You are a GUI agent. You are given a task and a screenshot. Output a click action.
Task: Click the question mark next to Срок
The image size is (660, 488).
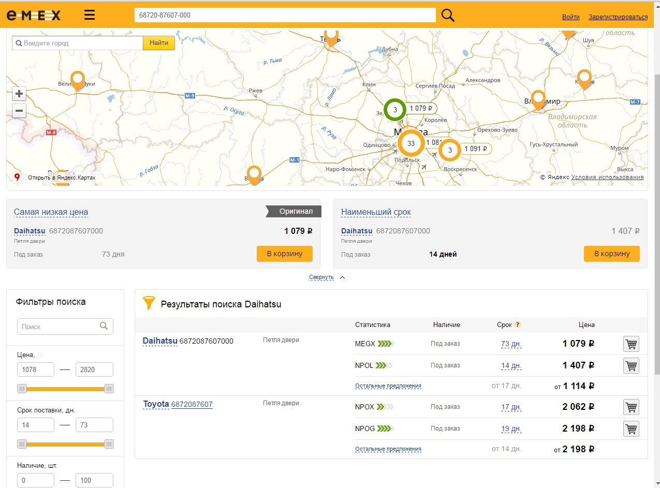coord(517,325)
